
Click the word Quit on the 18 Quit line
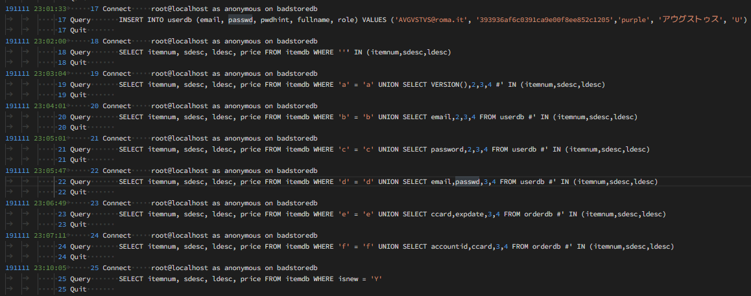[78, 63]
